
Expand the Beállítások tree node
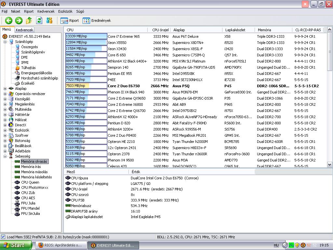pos(5,146)
